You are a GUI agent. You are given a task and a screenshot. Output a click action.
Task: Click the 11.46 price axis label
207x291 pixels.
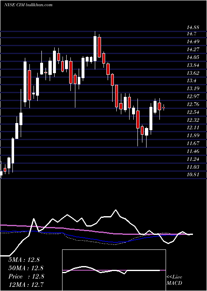tap(193, 151)
